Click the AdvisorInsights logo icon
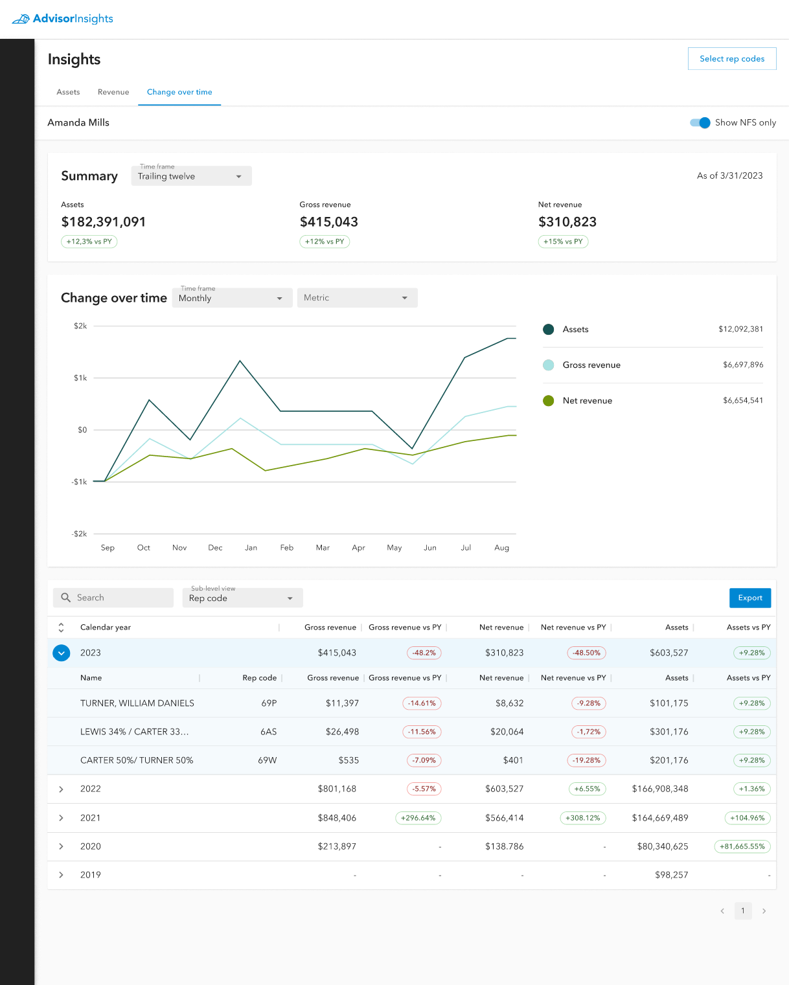This screenshot has height=985, width=789. pos(21,19)
